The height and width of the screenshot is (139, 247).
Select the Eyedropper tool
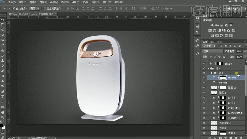click(3, 45)
